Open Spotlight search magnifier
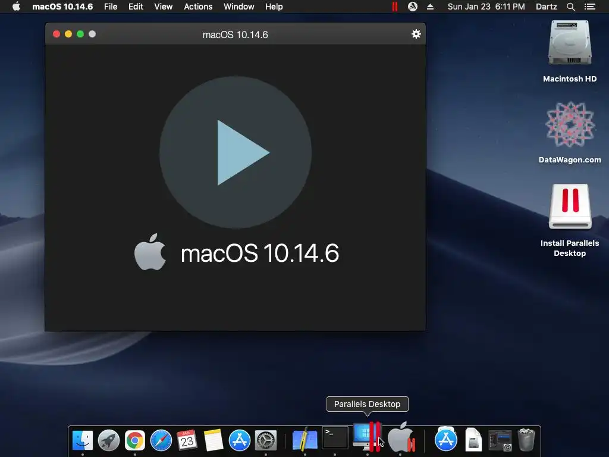Image resolution: width=609 pixels, height=457 pixels. coord(570,7)
